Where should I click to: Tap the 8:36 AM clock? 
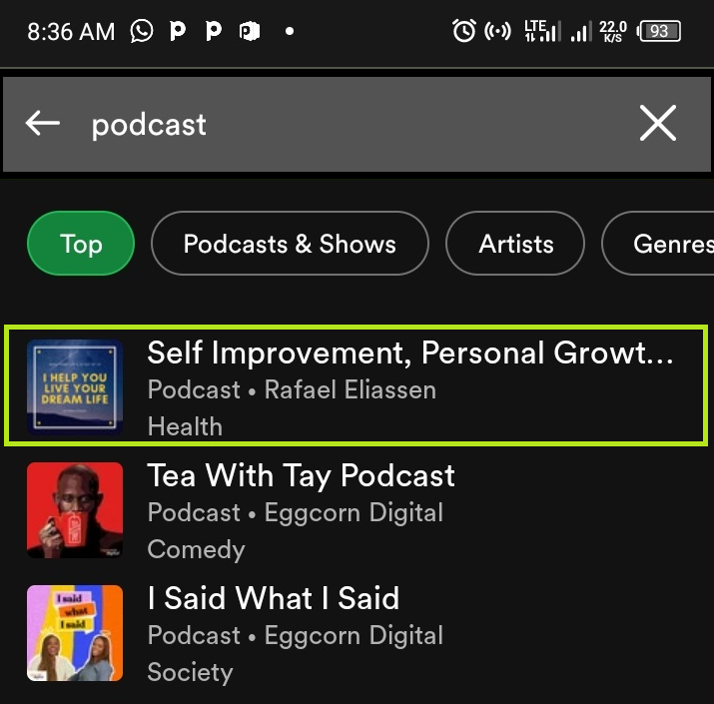click(x=71, y=32)
